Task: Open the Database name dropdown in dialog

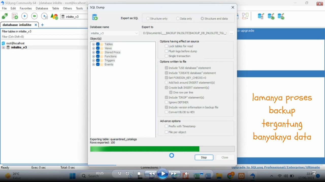Action: [114, 33]
